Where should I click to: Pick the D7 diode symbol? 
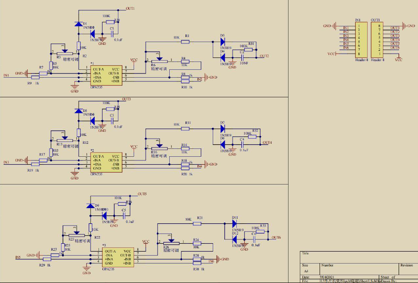(x=222, y=129)
